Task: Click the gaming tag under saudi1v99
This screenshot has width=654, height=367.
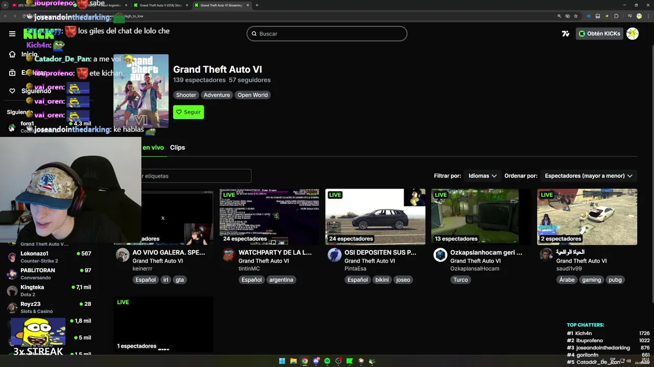Action: tap(591, 280)
